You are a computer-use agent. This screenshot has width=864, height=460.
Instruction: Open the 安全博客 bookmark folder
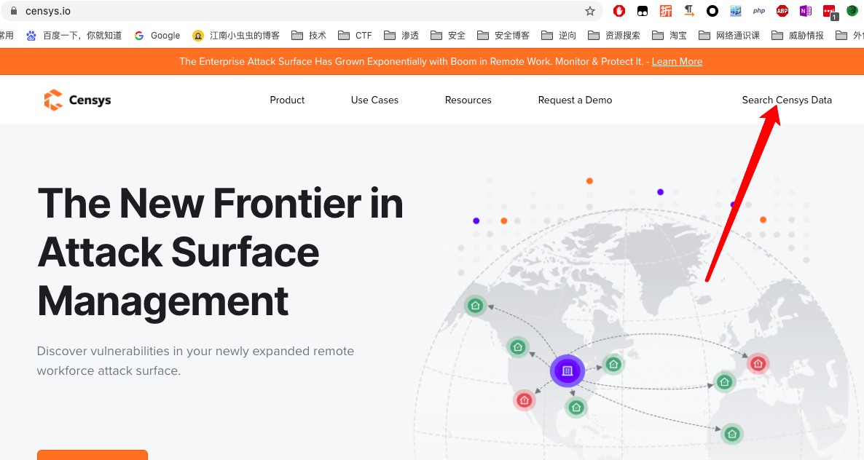pos(503,36)
